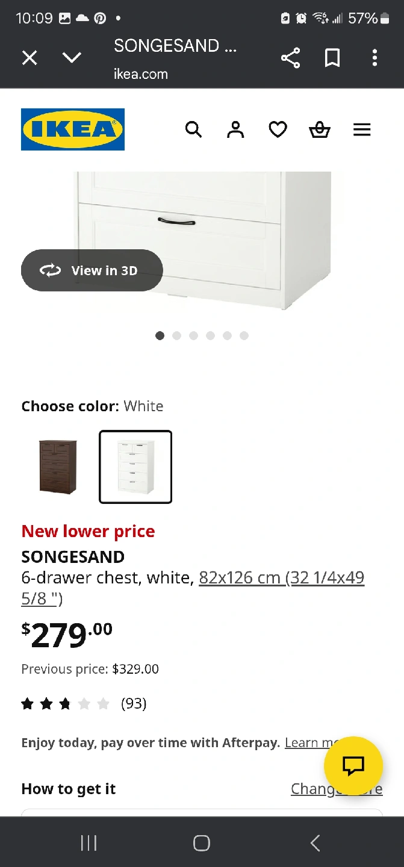
Task: Select the brown color swatch
Action: coord(58,467)
